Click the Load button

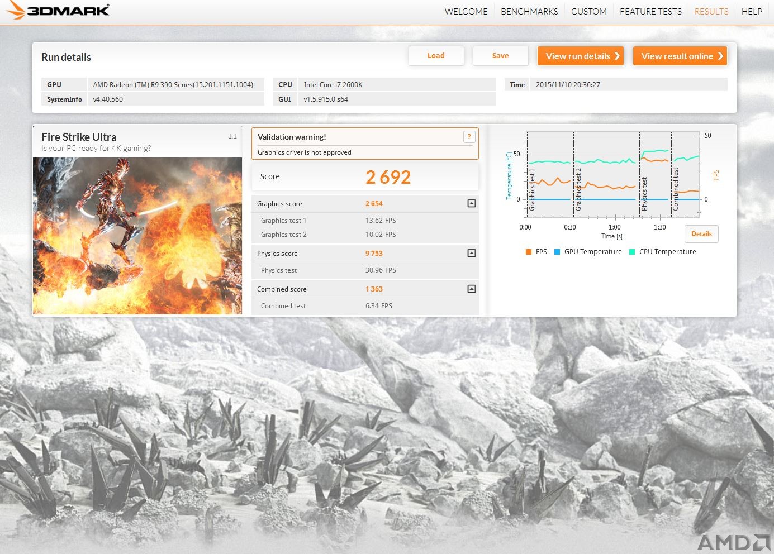436,56
